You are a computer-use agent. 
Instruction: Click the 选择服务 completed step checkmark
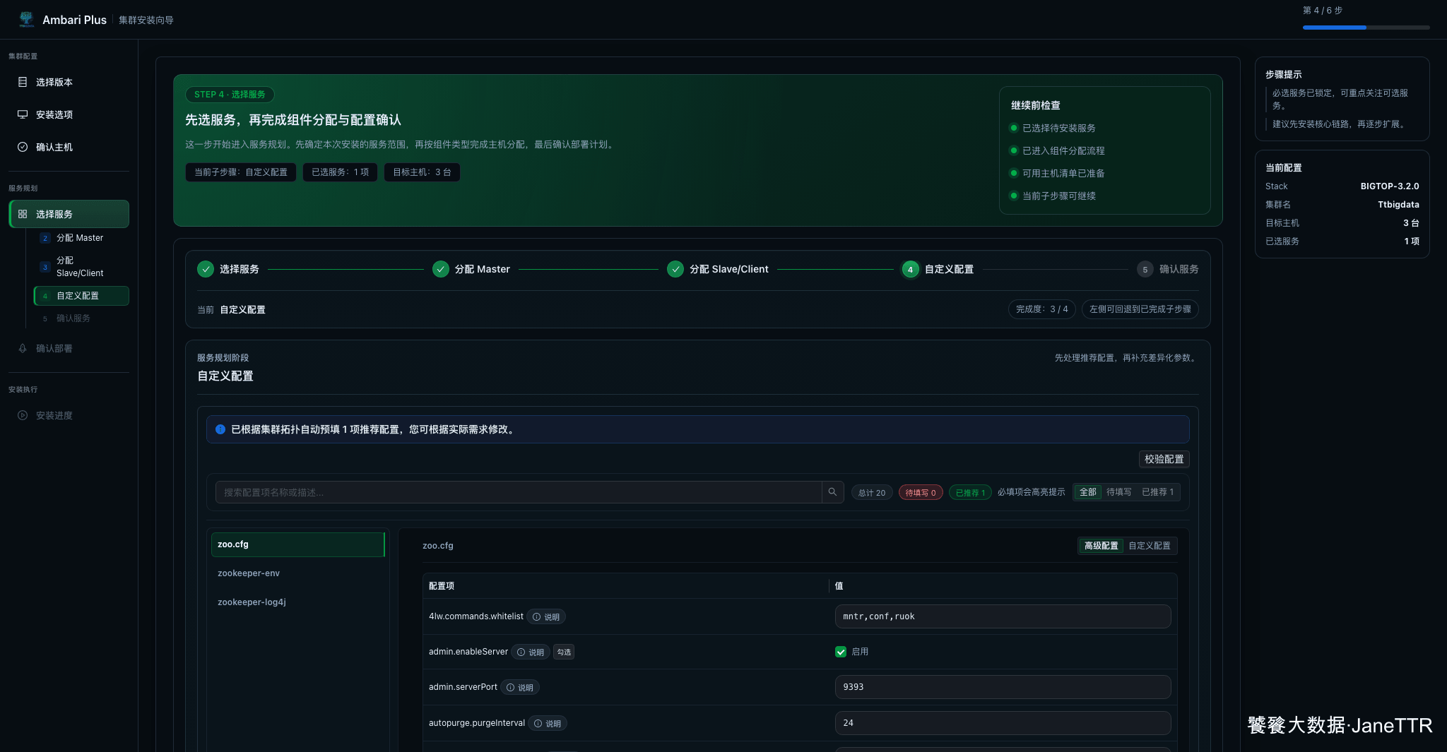click(206, 269)
